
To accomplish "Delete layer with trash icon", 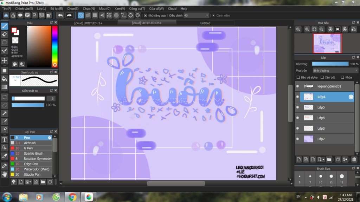I will click(x=354, y=159).
